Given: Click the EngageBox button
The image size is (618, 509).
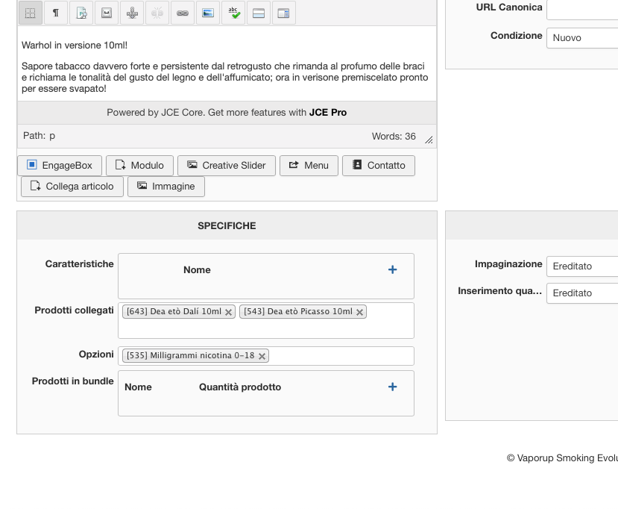Looking at the screenshot, I should [60, 166].
